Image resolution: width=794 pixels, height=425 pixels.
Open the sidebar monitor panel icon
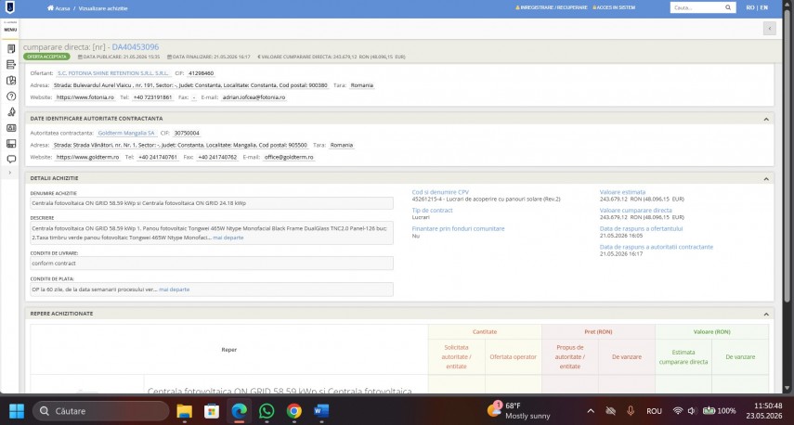click(x=10, y=144)
